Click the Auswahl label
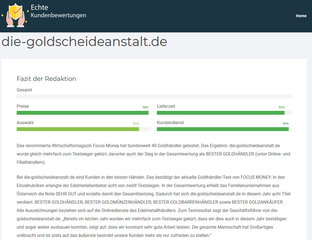Image resolution: width=312 pixels, height=240 pixels. (25, 122)
